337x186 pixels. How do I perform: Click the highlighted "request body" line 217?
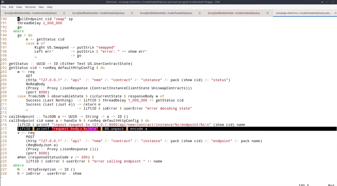[82, 129]
